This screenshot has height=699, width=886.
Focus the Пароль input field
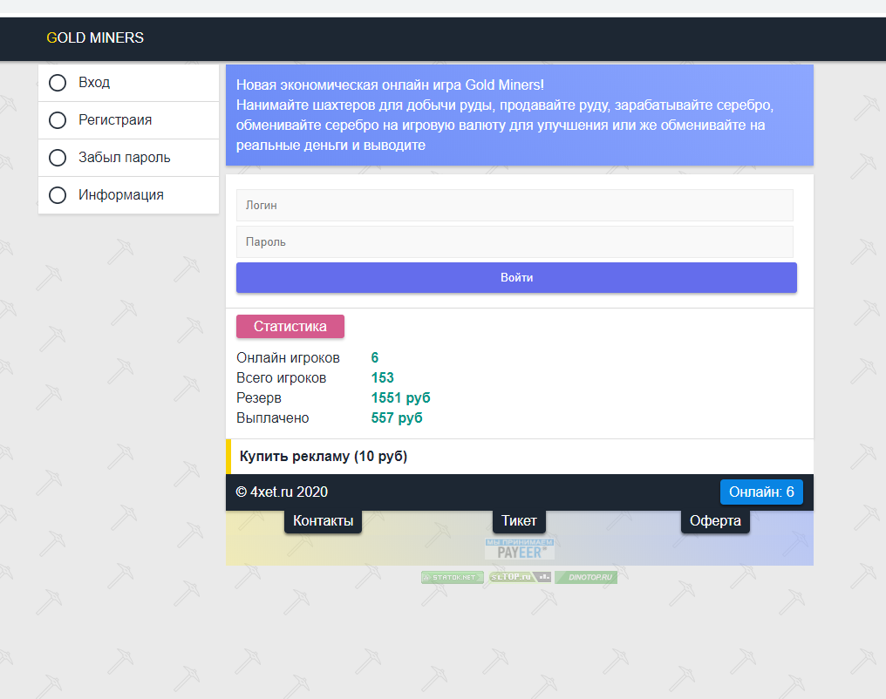pos(515,242)
